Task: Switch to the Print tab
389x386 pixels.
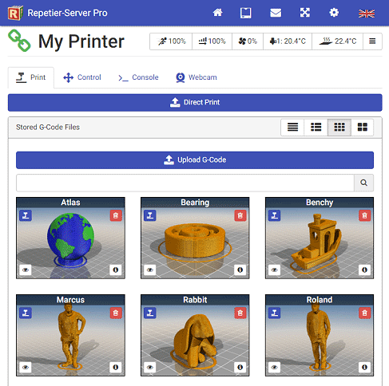Action: point(31,77)
